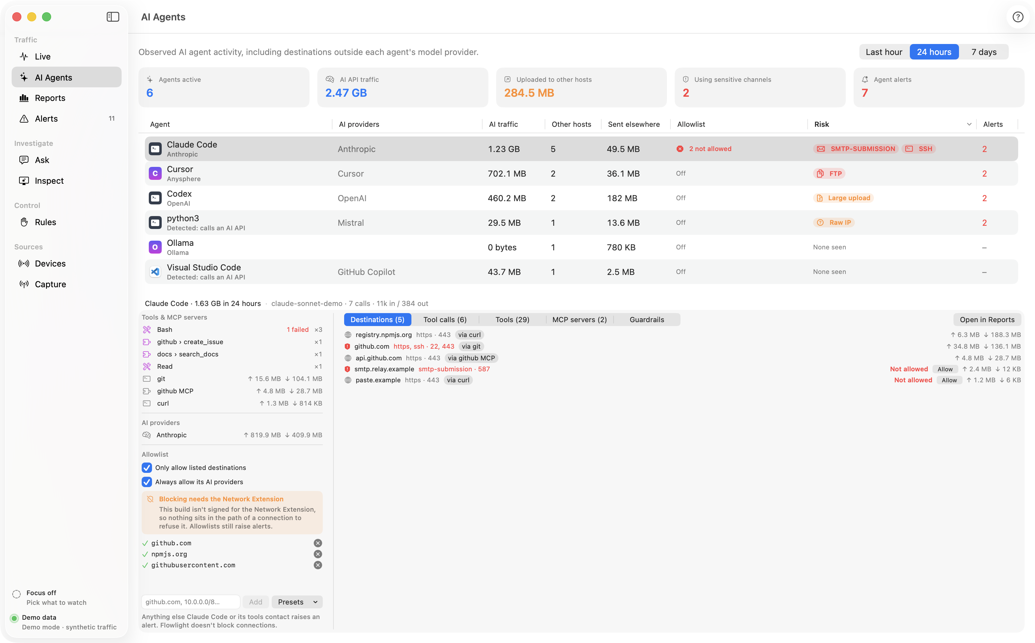Click the 'via github MCP' tag
This screenshot has height=643, width=1035.
(471, 358)
